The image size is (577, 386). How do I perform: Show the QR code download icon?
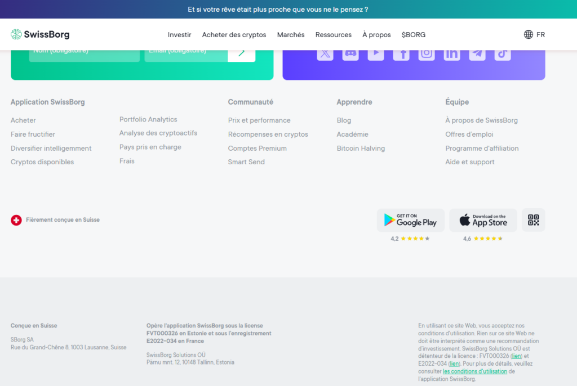pos(534,220)
